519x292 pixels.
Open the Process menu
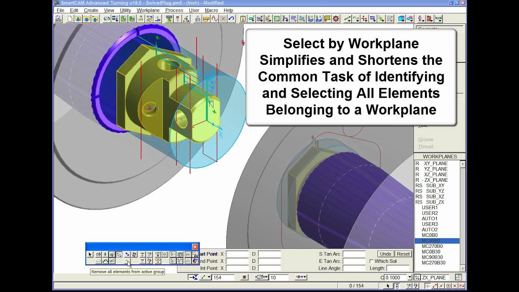174,10
